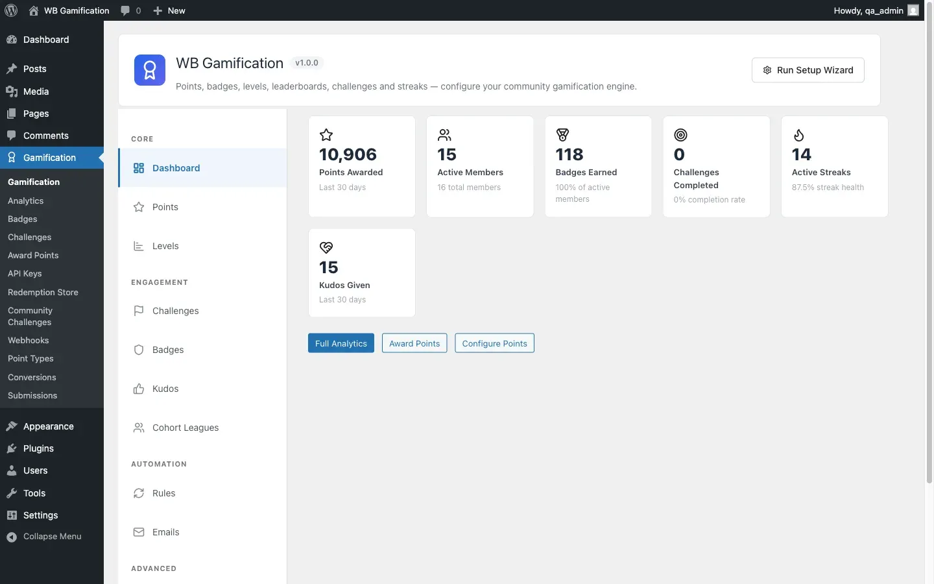Click the '87.5% streak health' text
The height and width of the screenshot is (584, 934).
[828, 188]
